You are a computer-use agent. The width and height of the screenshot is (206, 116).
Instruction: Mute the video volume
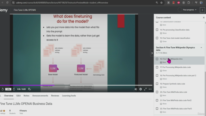[136, 89]
